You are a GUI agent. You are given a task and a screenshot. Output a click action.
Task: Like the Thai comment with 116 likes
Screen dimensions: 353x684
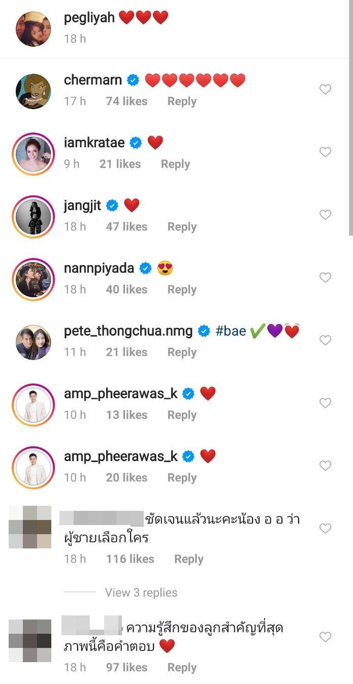pyautogui.click(x=325, y=529)
